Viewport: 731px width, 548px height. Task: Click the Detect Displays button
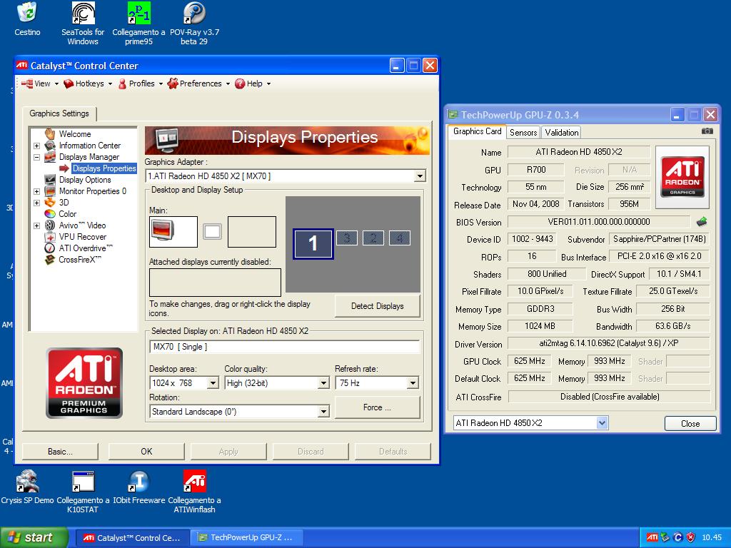tap(377, 306)
